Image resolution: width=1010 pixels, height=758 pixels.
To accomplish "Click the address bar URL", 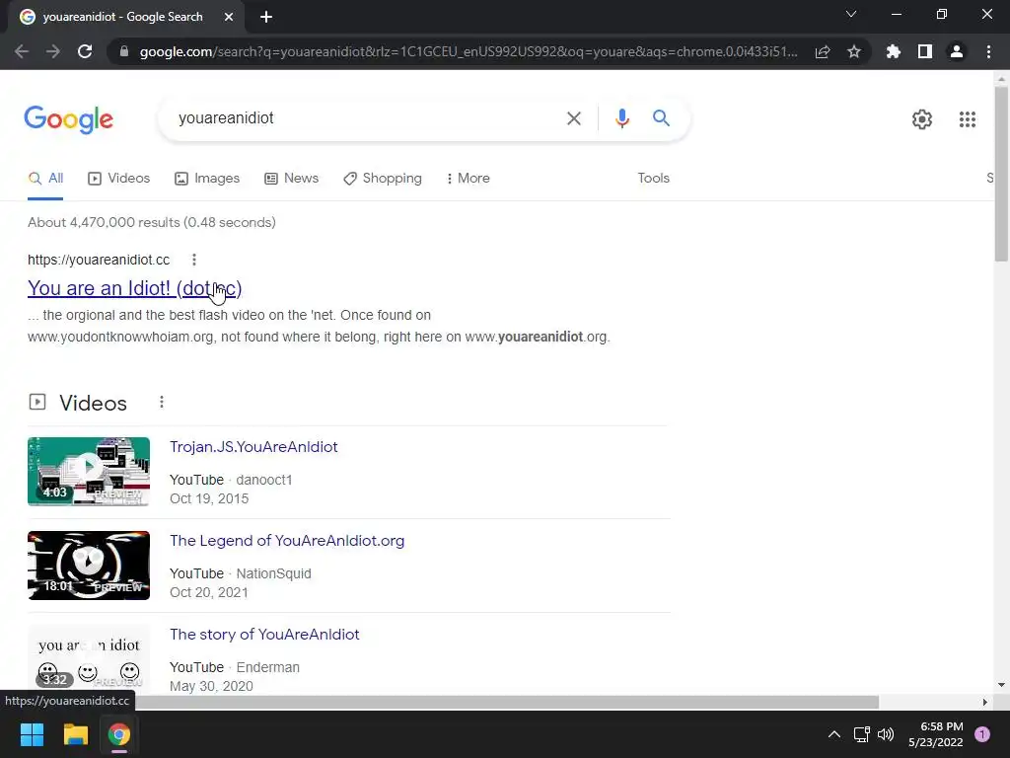I will [469, 51].
